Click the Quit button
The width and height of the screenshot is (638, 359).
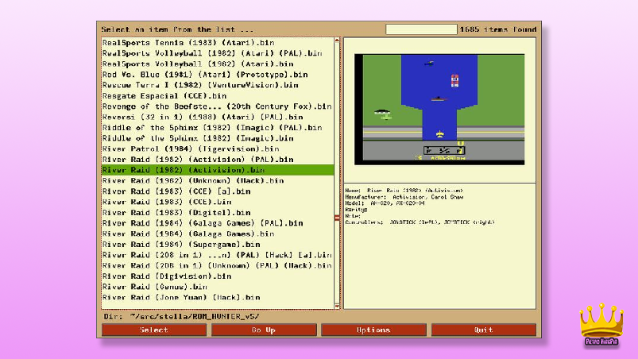483,330
